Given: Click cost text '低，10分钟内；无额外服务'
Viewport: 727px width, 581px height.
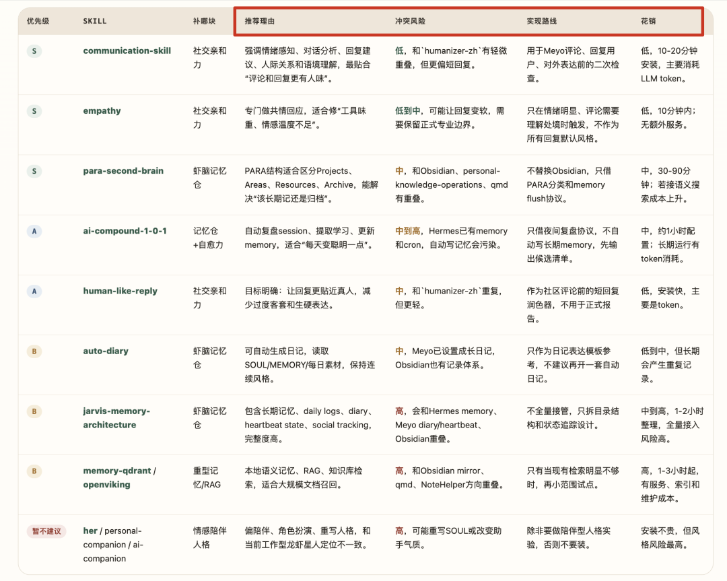Looking at the screenshot, I should coord(668,118).
